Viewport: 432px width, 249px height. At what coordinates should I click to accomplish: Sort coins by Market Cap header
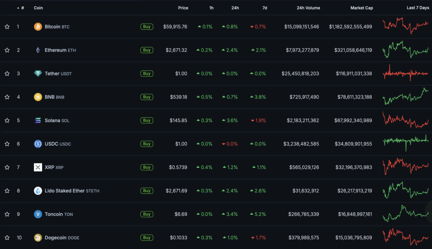click(361, 8)
